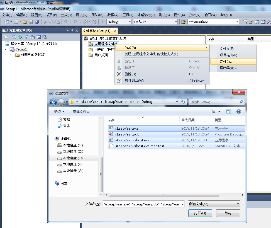
Task: Click the Cut scissors toolbar icon
Action: (45, 22)
